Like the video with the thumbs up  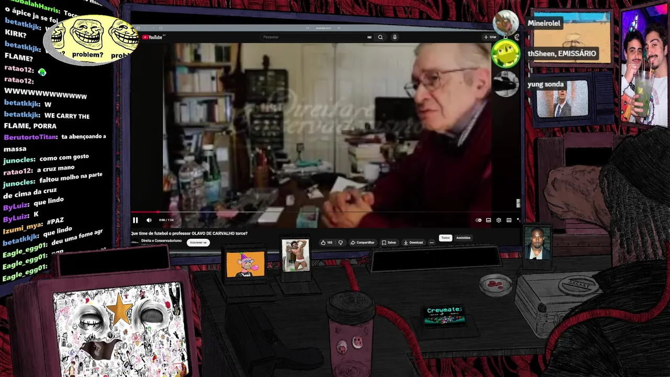(327, 242)
